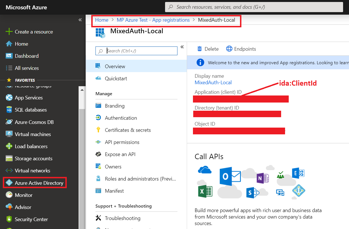Click the Home breadcrumb link
This screenshot has height=229, width=349.
102,20
